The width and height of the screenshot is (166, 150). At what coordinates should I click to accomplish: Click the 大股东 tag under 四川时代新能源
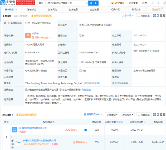click(x=23, y=132)
